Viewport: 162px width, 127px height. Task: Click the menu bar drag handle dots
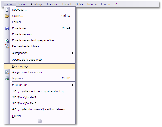[3, 4]
